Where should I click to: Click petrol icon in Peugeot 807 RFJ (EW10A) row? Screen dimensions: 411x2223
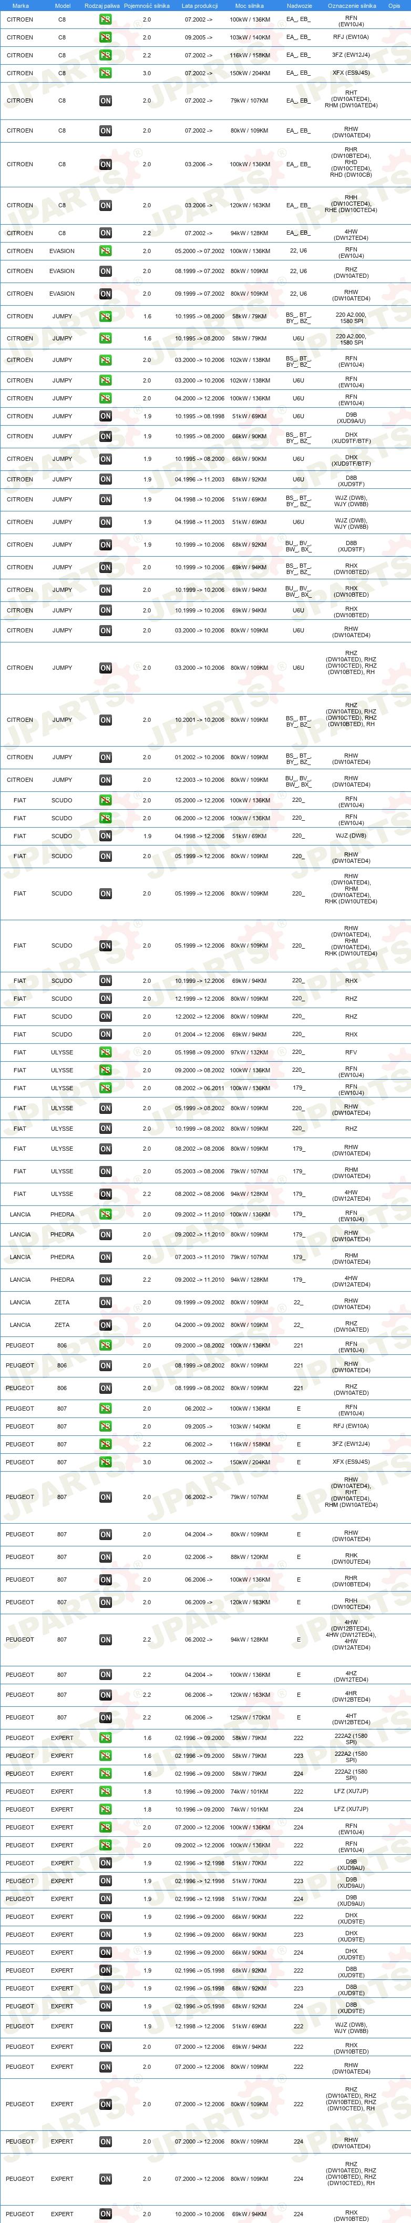pyautogui.click(x=105, y=1426)
